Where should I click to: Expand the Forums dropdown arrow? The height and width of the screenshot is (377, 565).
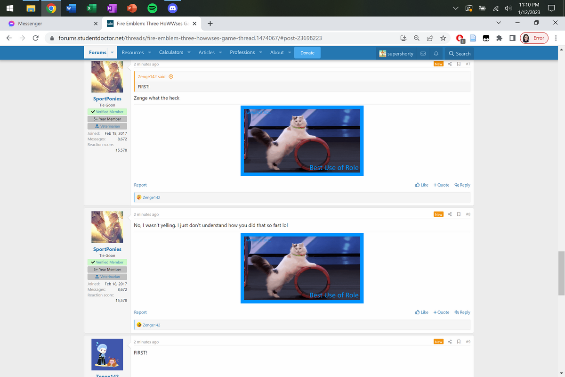pyautogui.click(x=112, y=53)
